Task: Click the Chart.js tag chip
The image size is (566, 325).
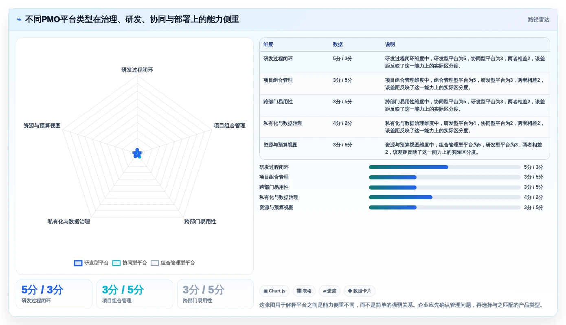Action: tap(274, 291)
